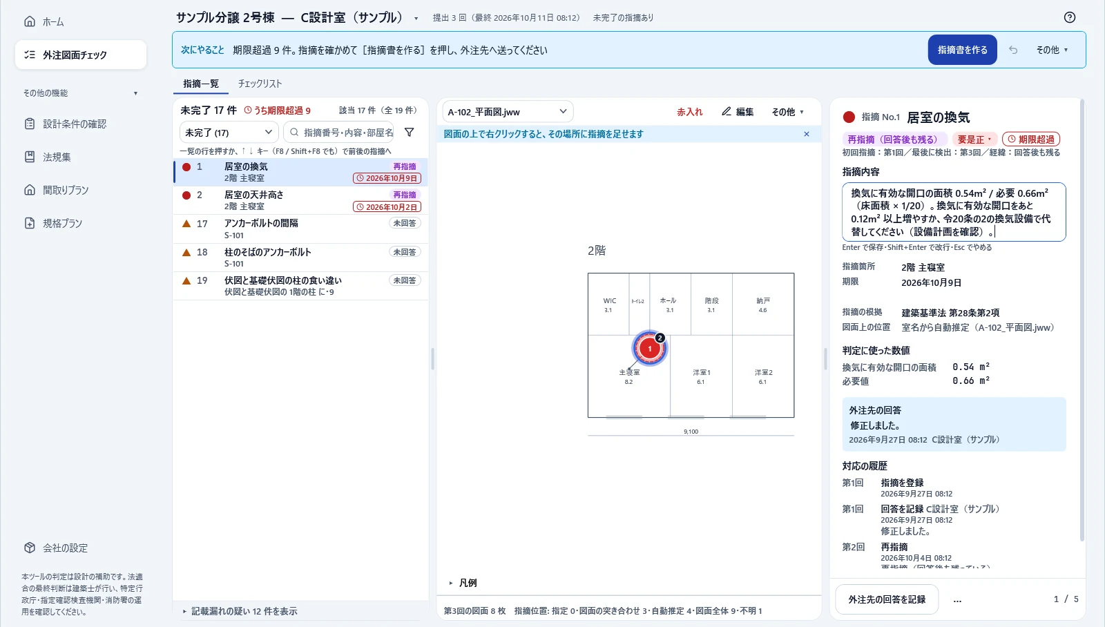Screen dimensions: 1105x627
Task: Select row 1 居室の換気
Action: coord(300,172)
